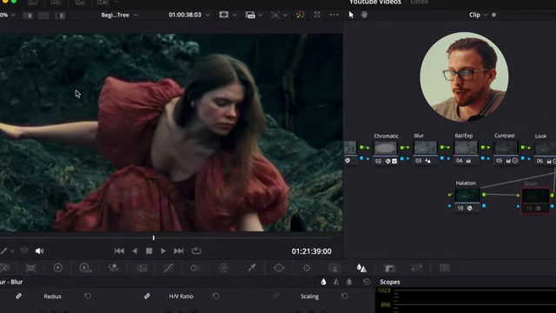Viewport: 556px width, 313px height.
Task: Stop playback
Action: [x=149, y=251]
